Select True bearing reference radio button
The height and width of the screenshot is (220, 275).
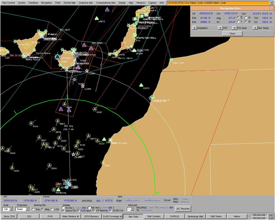[33, 210]
